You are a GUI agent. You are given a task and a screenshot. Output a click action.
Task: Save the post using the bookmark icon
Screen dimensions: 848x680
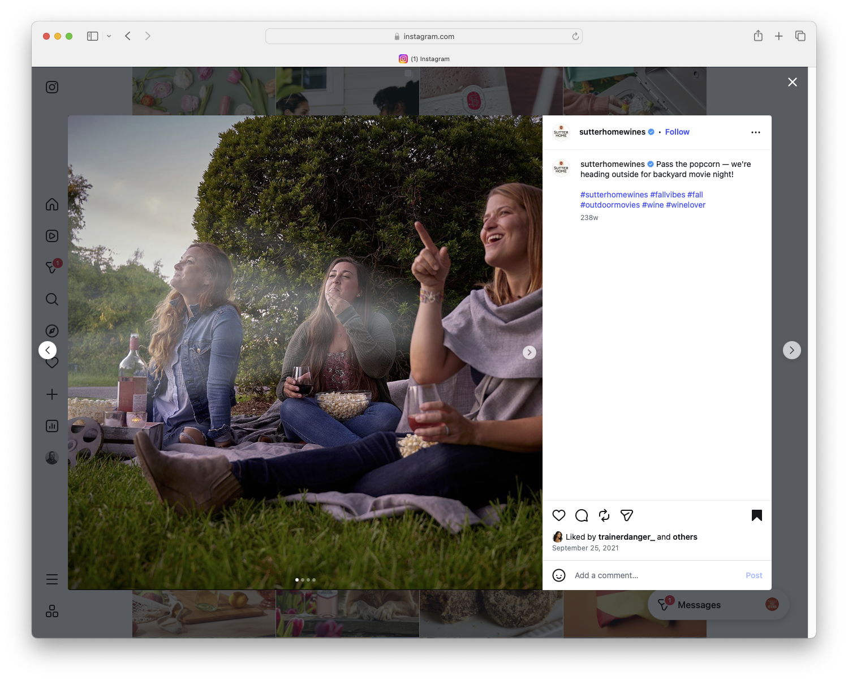click(757, 515)
